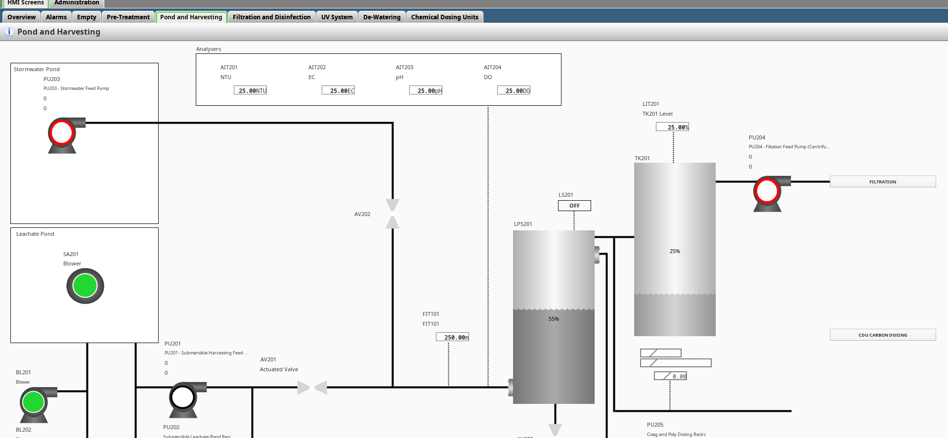This screenshot has height=438, width=948.
Task: Click the wide empty field below TK201
Action: coord(676,363)
